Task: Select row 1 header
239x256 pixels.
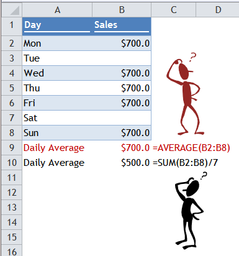Action: (x=12, y=27)
